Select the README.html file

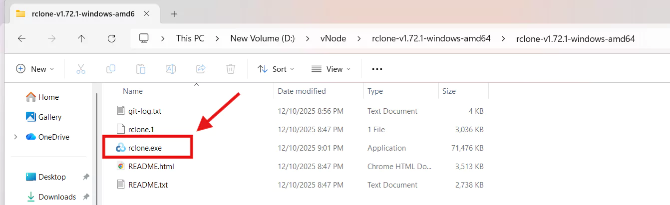point(151,167)
